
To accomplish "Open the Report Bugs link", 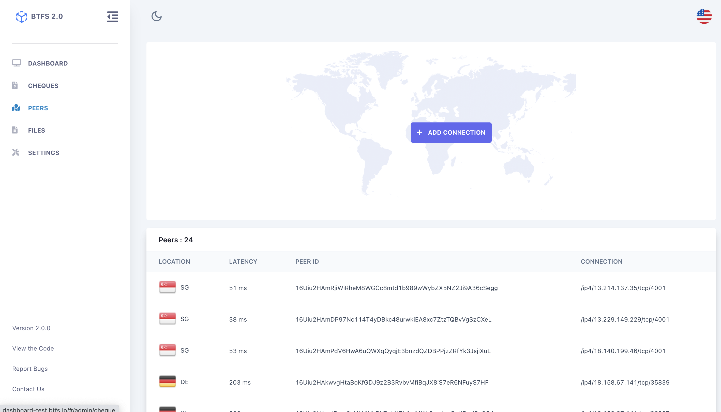I will click(30, 369).
